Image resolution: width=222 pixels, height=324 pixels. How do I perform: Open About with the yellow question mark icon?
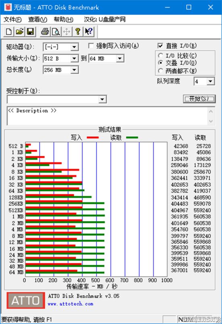tap(77, 32)
